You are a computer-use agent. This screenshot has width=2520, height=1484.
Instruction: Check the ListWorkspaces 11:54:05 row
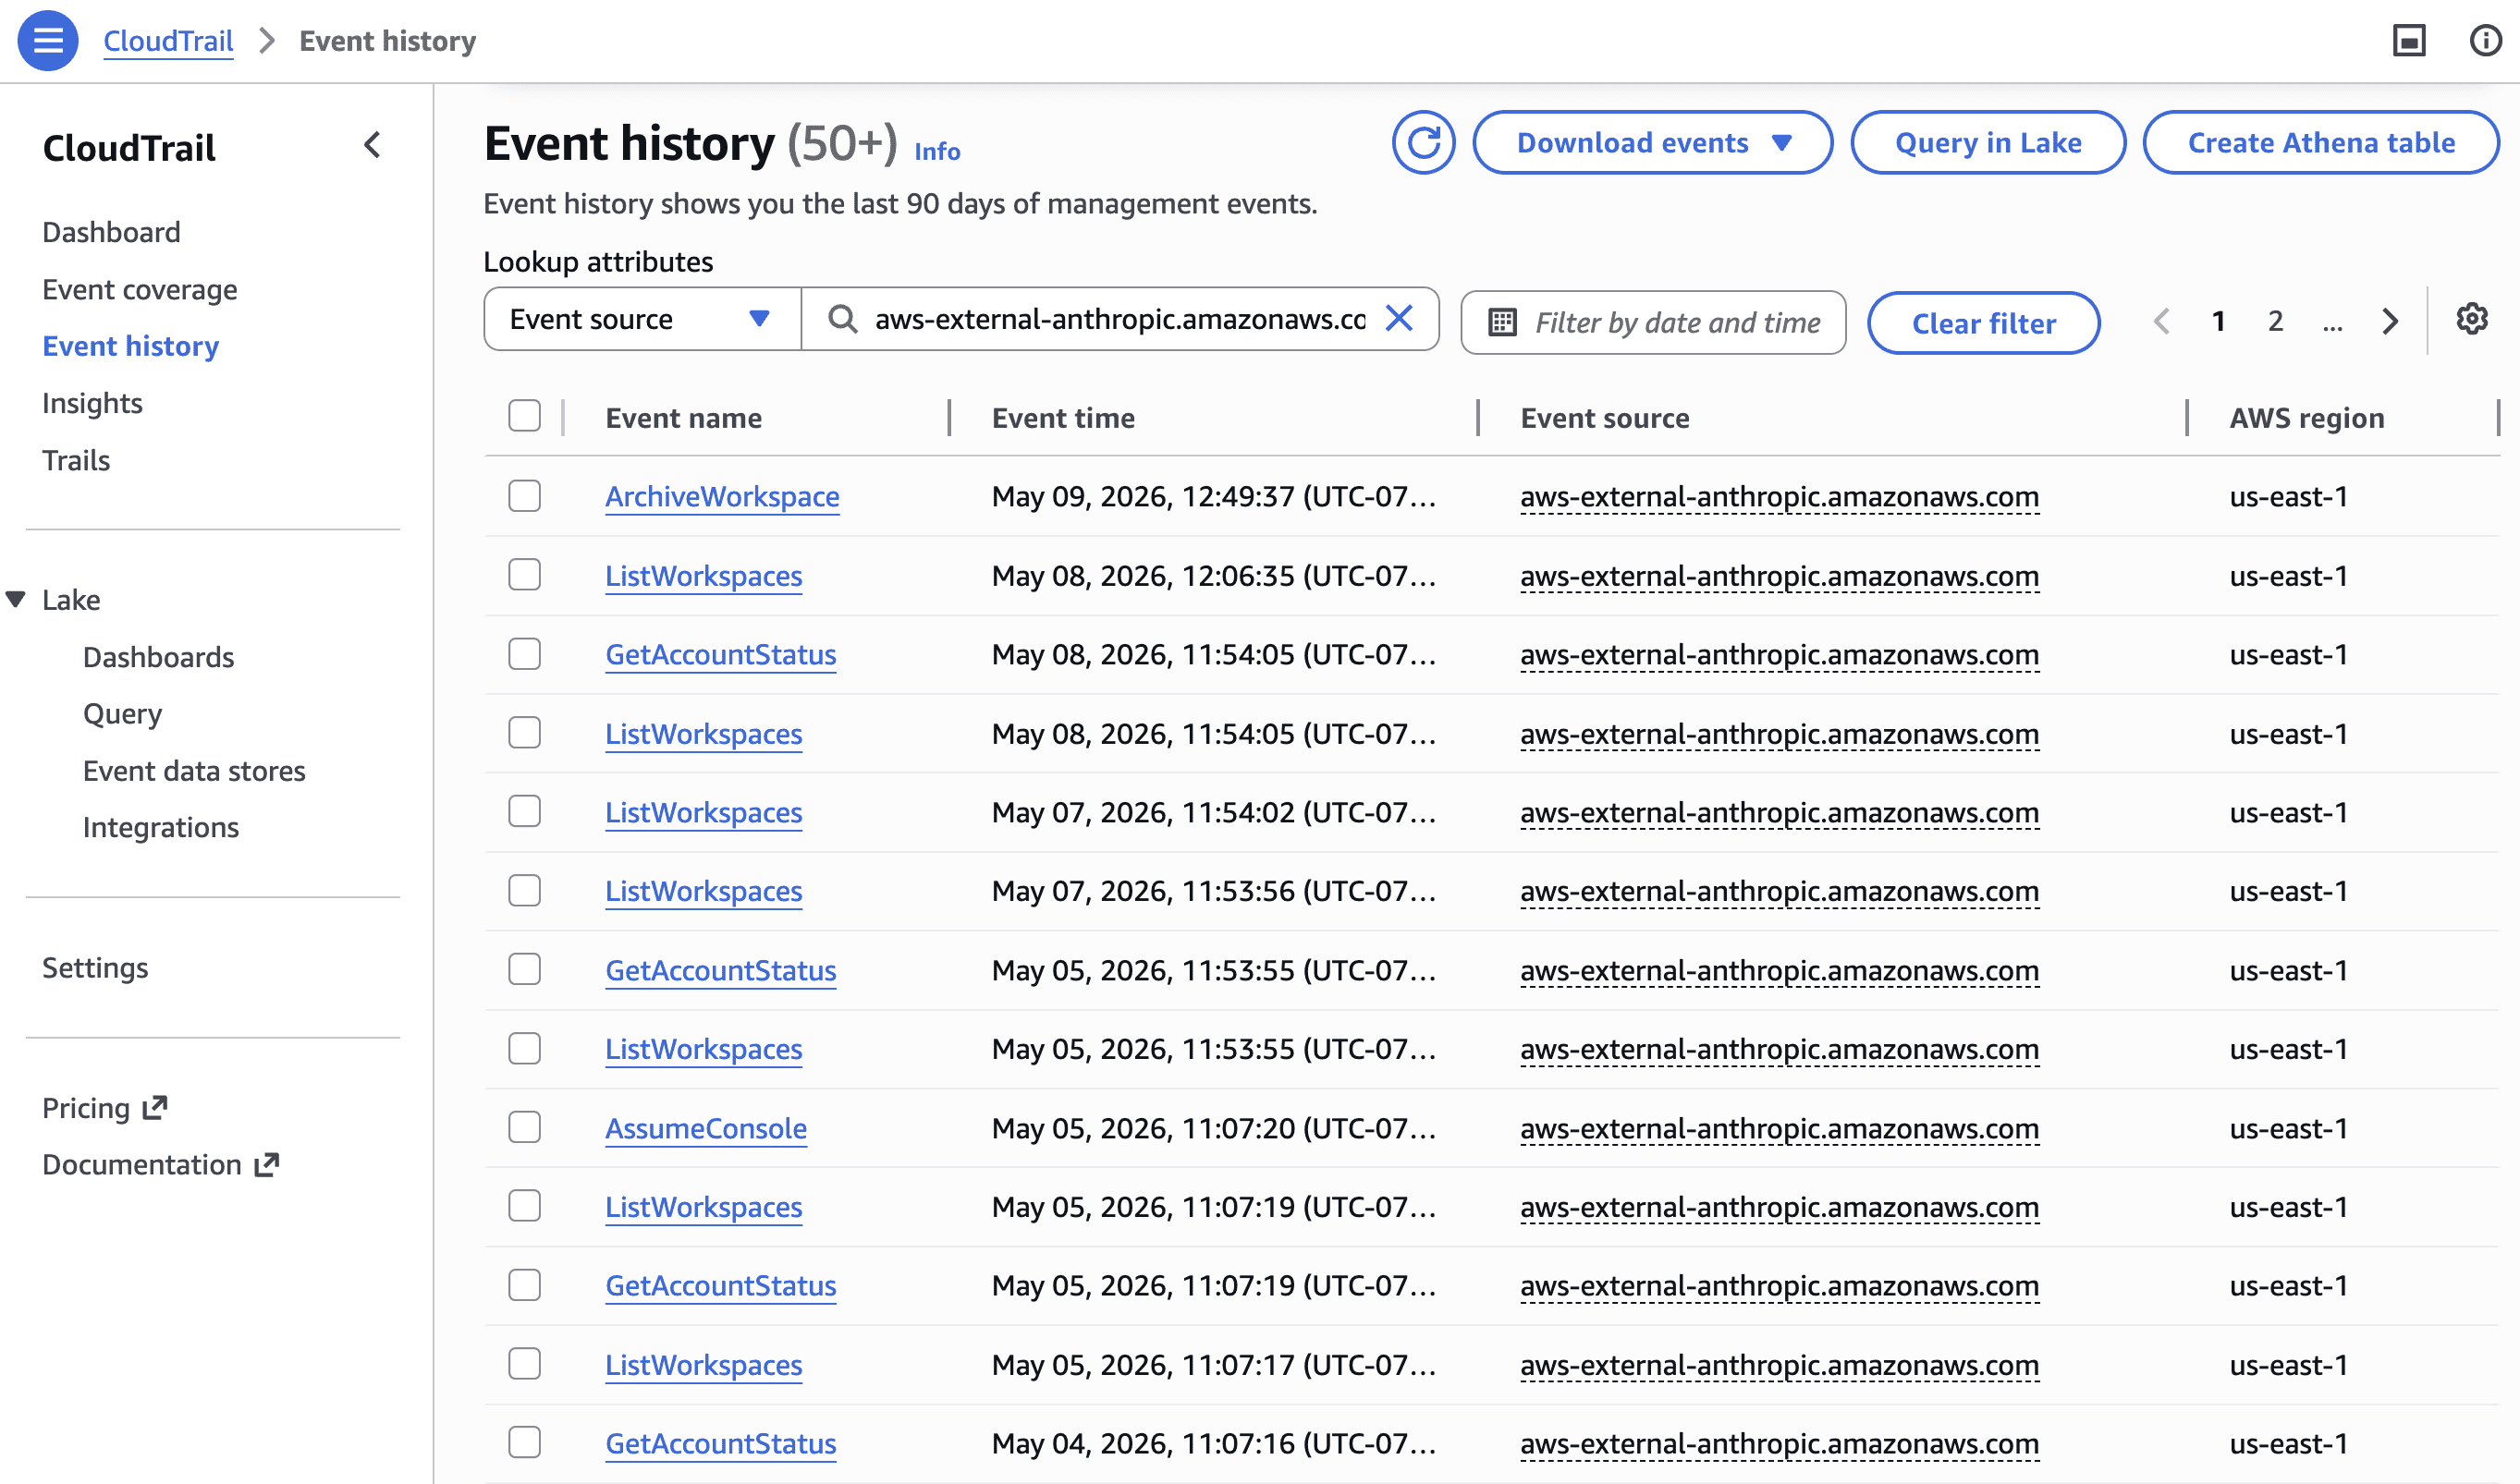pyautogui.click(x=524, y=733)
